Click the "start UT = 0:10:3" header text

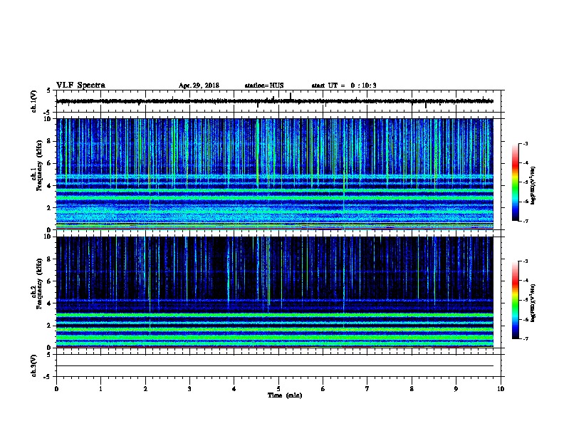[x=344, y=85]
